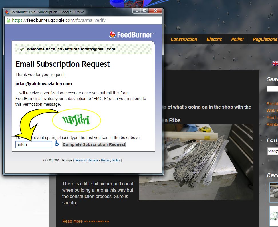Click the FeedBurner flame icon in title bar
Screen dimensions: 278x227
tap(7, 12)
